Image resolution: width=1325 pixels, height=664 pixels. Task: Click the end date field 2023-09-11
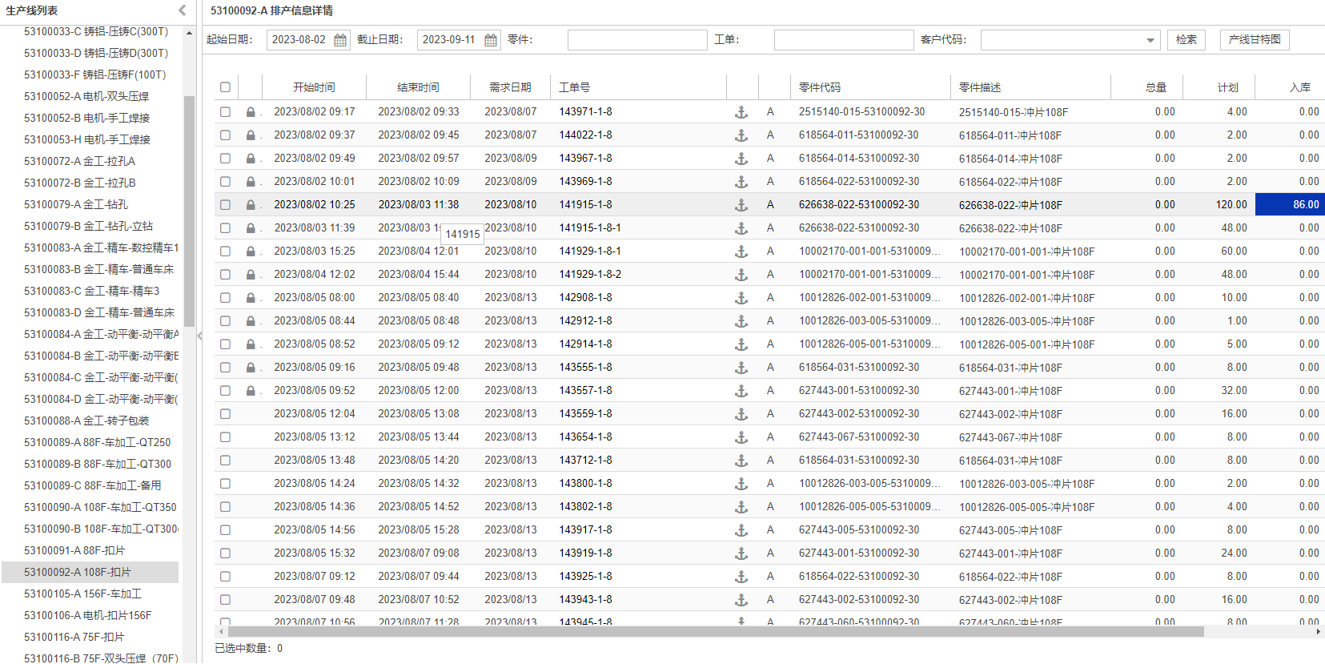pyautogui.click(x=449, y=40)
